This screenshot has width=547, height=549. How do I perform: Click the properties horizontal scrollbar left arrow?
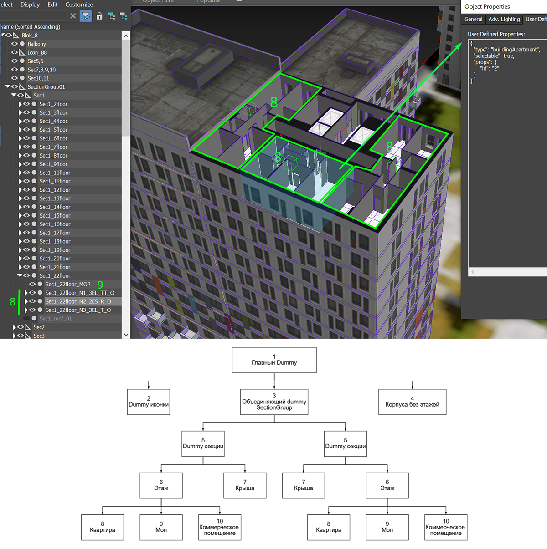pyautogui.click(x=473, y=272)
